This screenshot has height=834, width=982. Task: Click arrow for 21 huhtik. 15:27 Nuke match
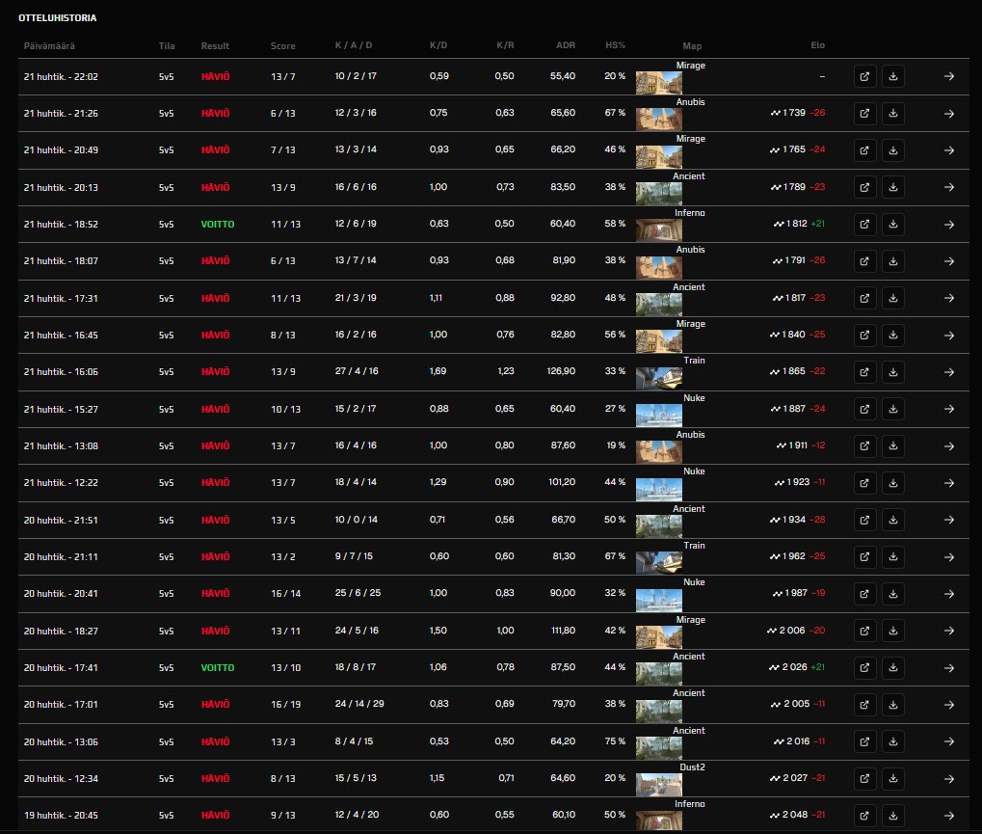[949, 409]
